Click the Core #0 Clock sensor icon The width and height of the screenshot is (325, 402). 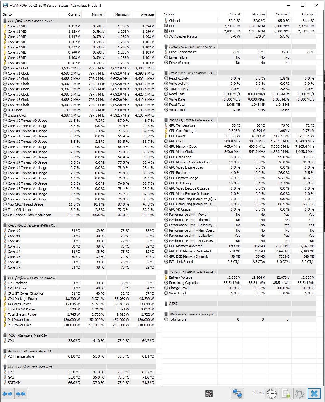(x=5, y=68)
